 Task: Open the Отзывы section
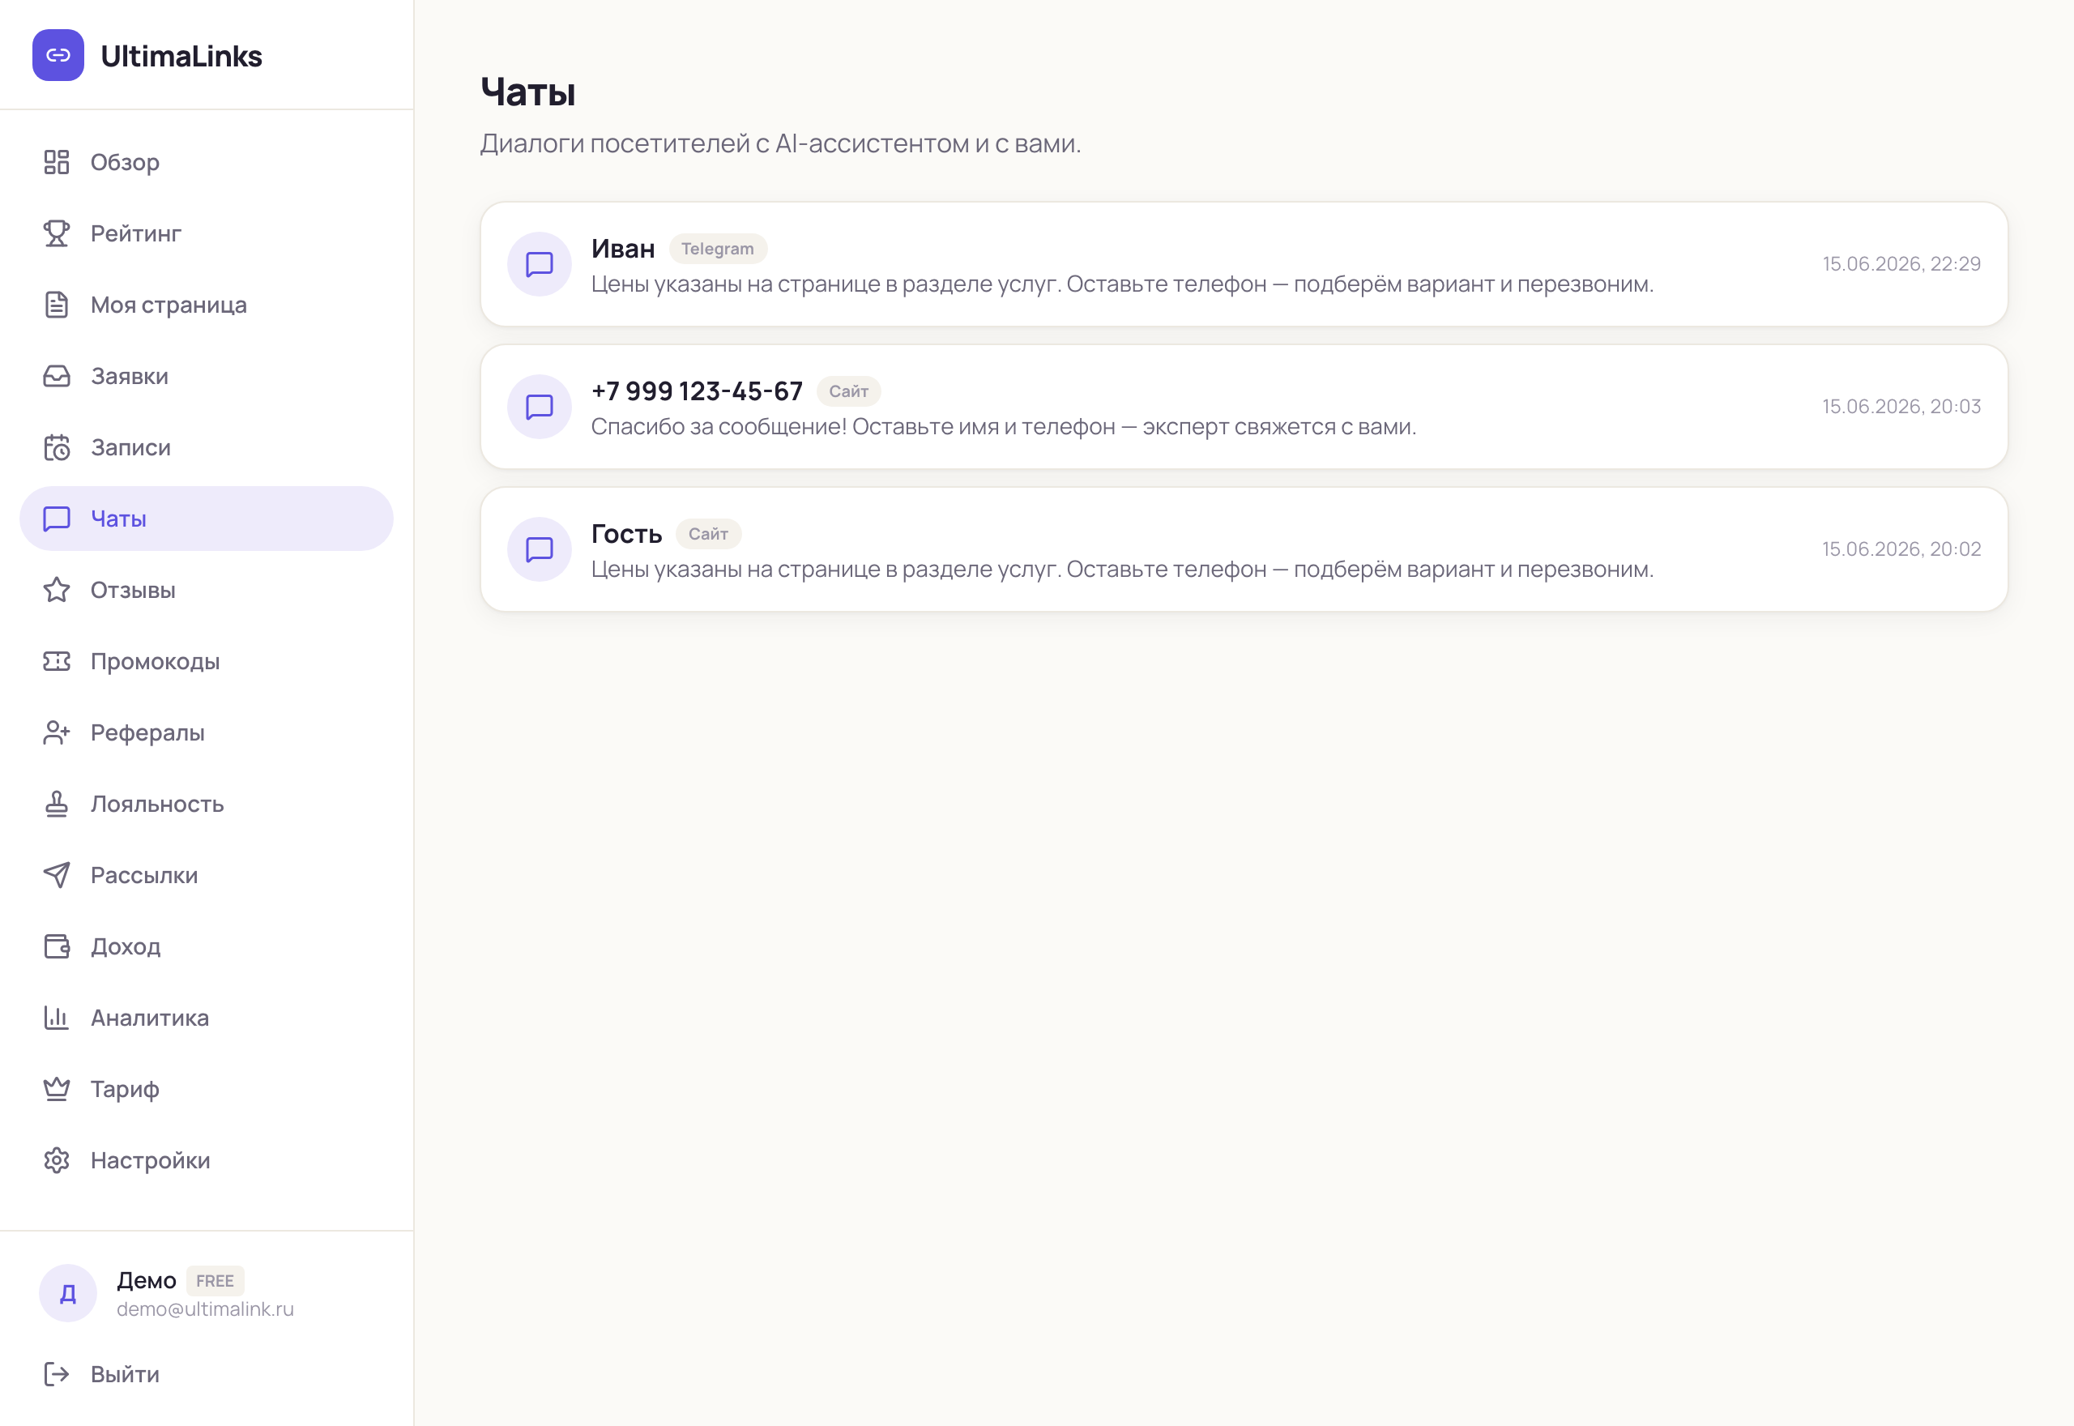tap(207, 590)
